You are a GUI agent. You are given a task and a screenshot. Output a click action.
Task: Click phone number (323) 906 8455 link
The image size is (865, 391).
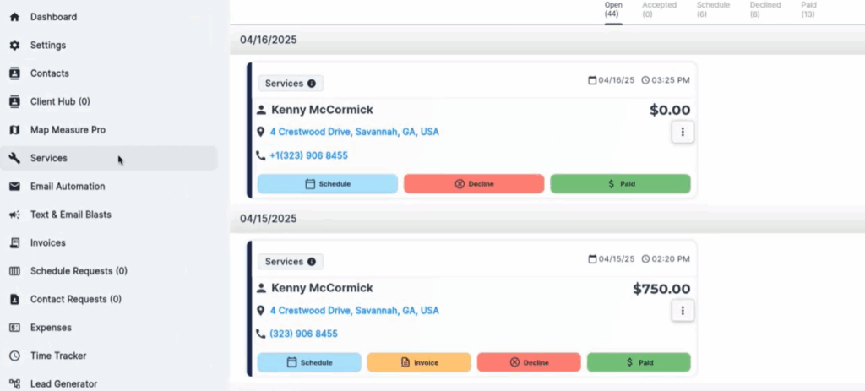click(x=303, y=334)
